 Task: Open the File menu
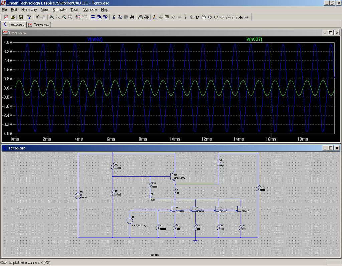click(4, 10)
